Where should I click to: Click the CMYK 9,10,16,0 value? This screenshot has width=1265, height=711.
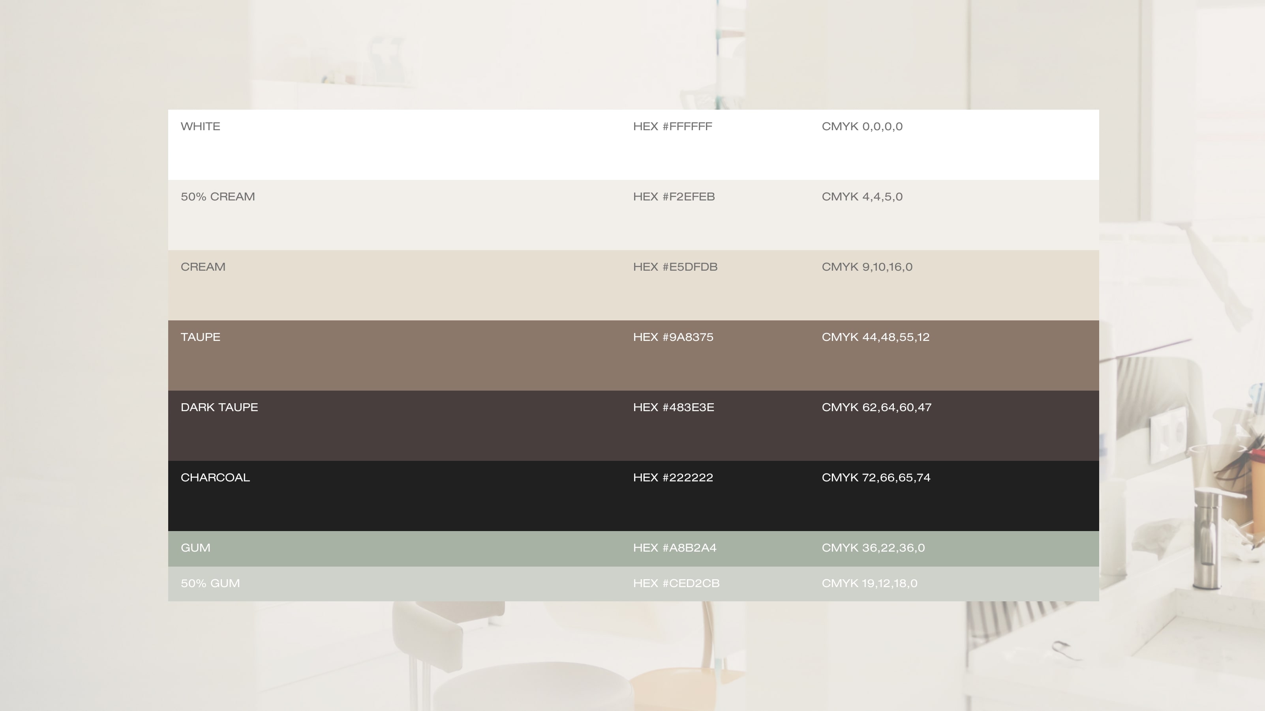click(867, 267)
